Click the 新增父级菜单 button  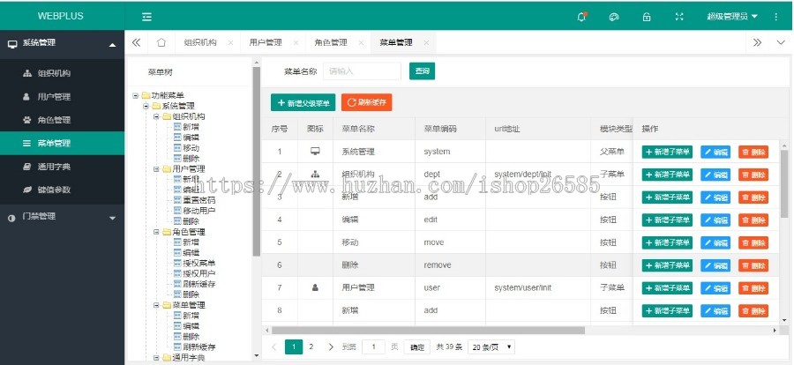tap(303, 103)
